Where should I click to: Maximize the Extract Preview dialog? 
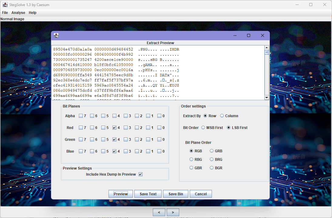(x=249, y=35)
